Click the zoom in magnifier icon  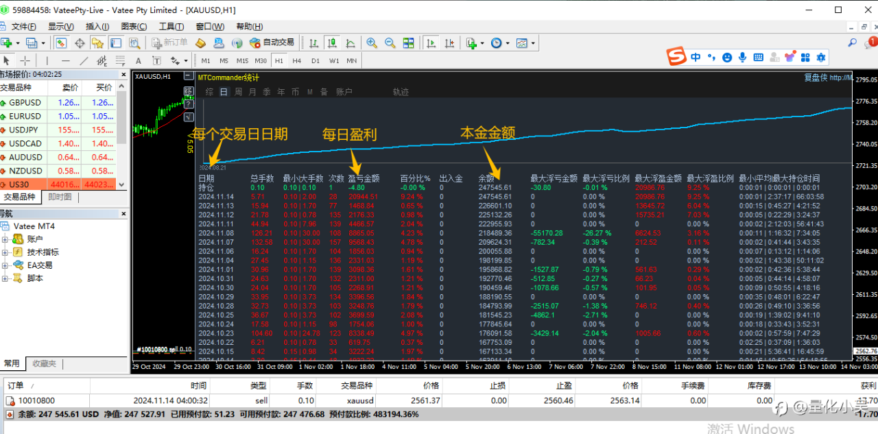[372, 43]
